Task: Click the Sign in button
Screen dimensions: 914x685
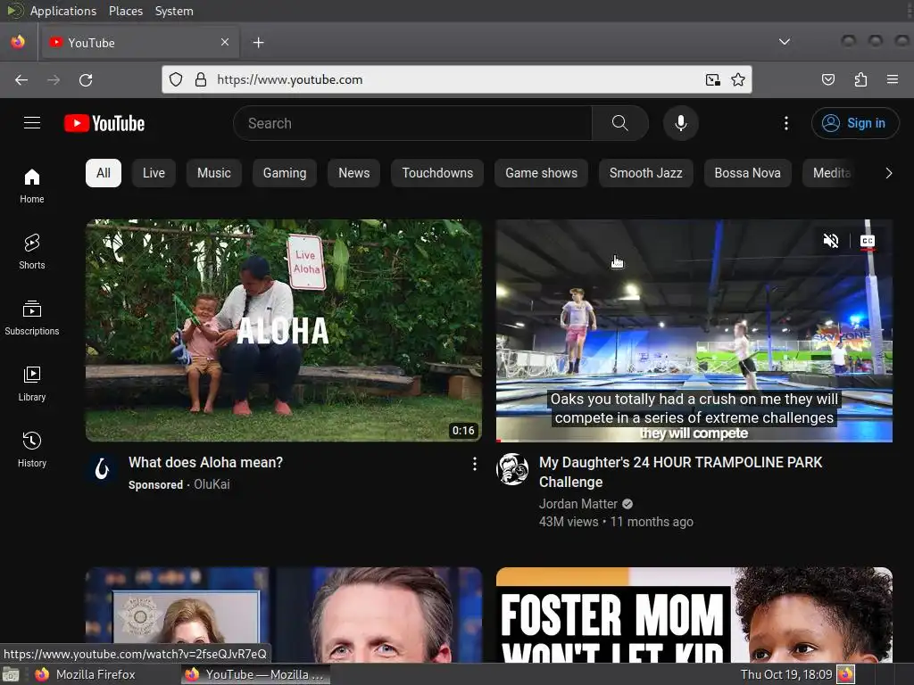Action: click(x=854, y=123)
